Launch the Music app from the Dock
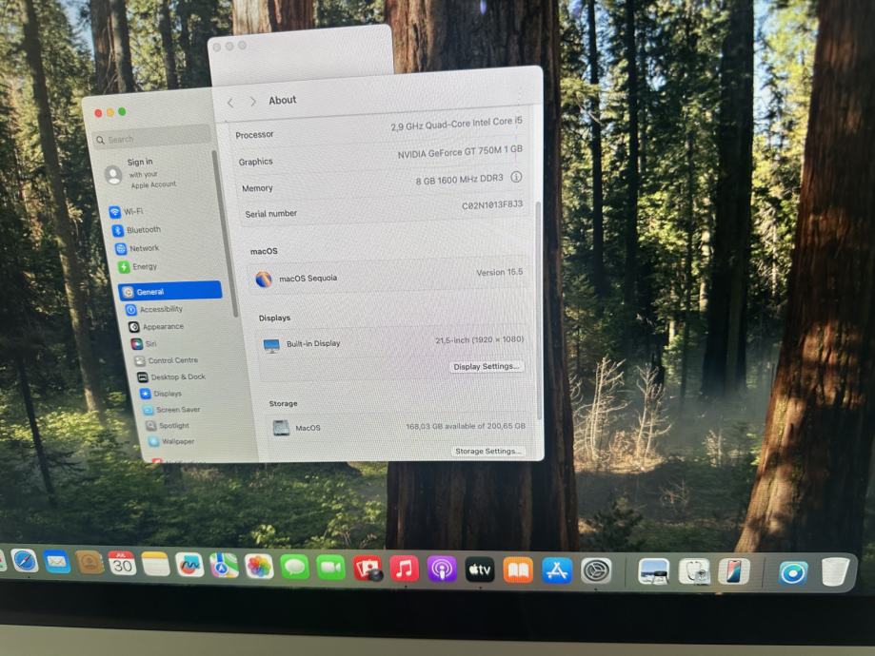The image size is (875, 656). [x=405, y=569]
